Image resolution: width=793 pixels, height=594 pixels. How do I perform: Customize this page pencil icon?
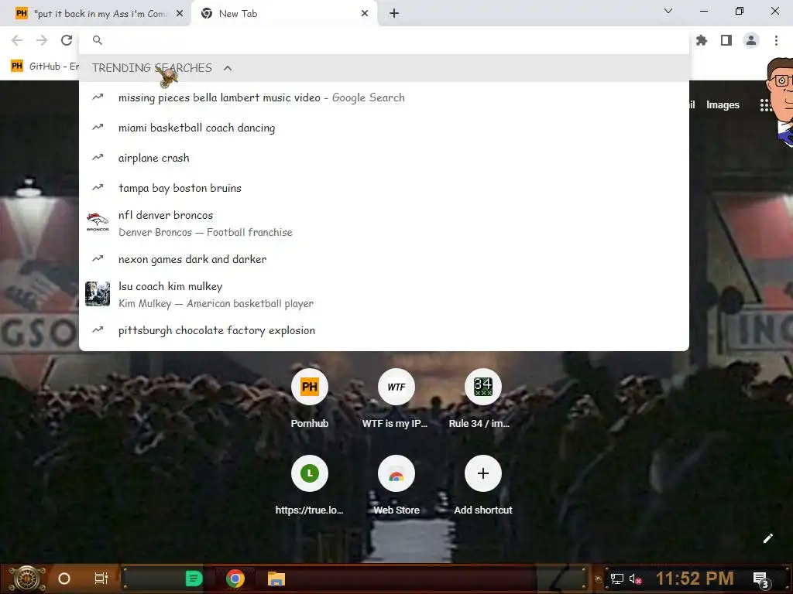tap(767, 538)
